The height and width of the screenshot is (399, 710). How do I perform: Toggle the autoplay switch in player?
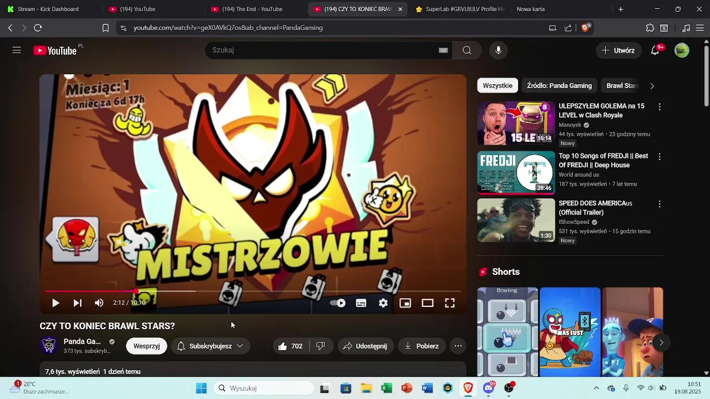(x=338, y=303)
